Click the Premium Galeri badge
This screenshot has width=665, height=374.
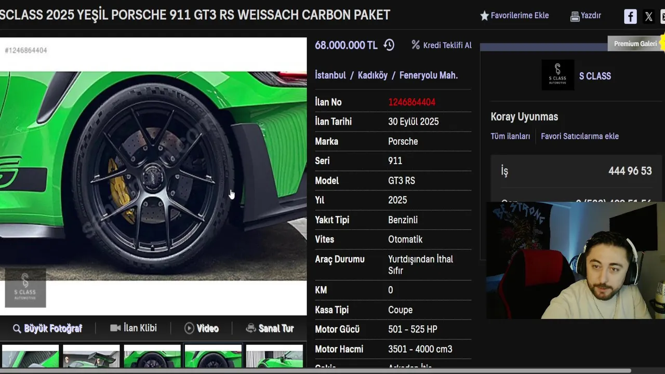click(x=635, y=44)
